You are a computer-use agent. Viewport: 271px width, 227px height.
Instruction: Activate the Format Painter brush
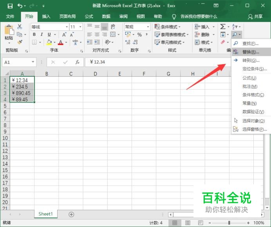click(x=20, y=42)
